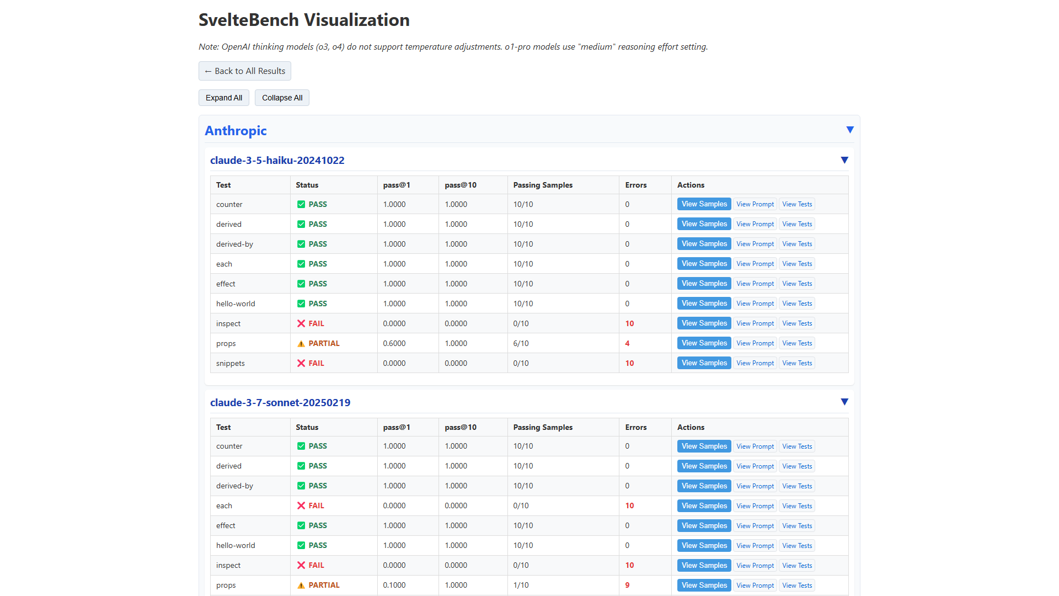1059x596 pixels.
Task: Select 0.6000 pass@1 value in haiku props row
Action: tap(394, 343)
